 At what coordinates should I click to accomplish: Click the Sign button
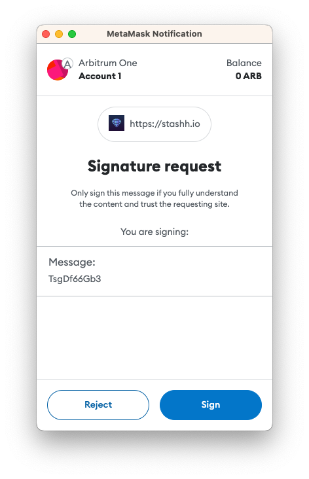tap(210, 405)
